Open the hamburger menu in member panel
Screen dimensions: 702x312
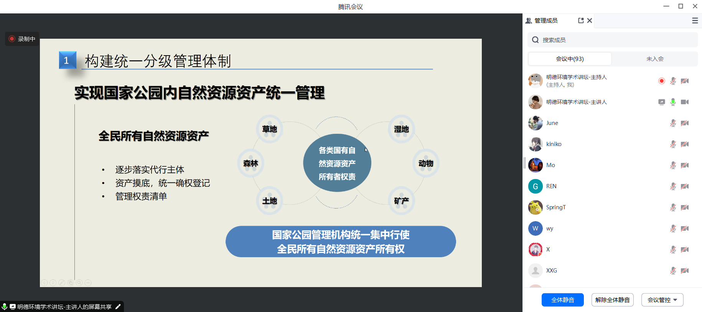pos(695,21)
